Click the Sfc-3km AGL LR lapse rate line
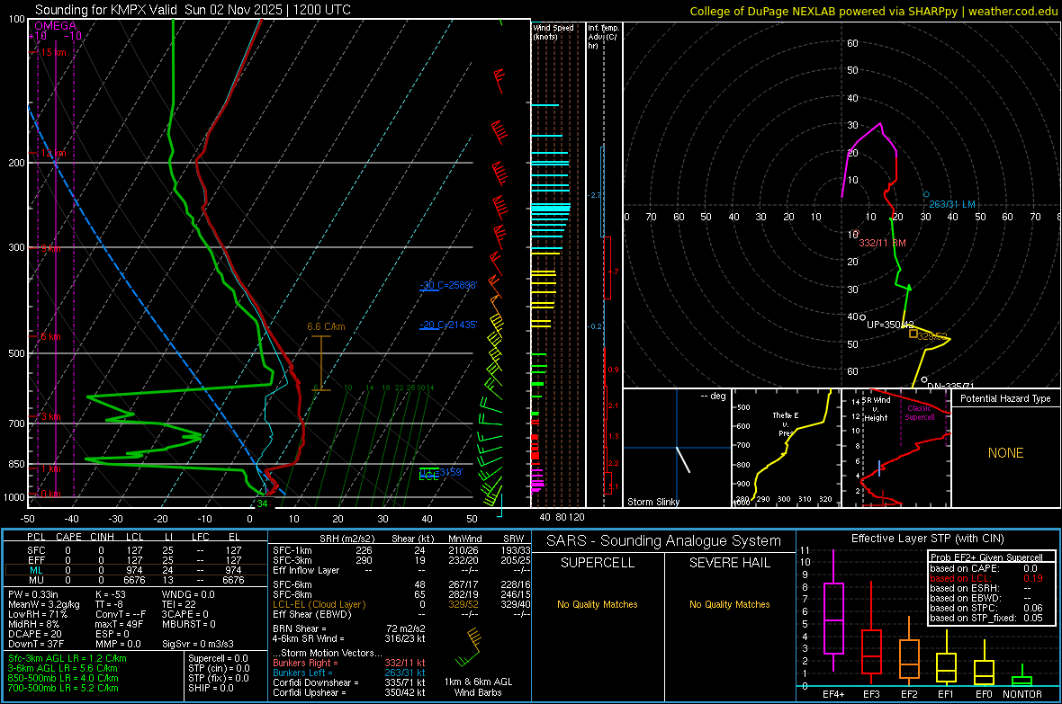This screenshot has height=704, width=1062. click(67, 658)
